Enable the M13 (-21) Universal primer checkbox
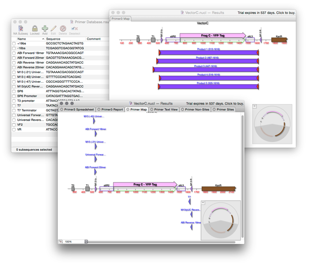 click(14, 72)
